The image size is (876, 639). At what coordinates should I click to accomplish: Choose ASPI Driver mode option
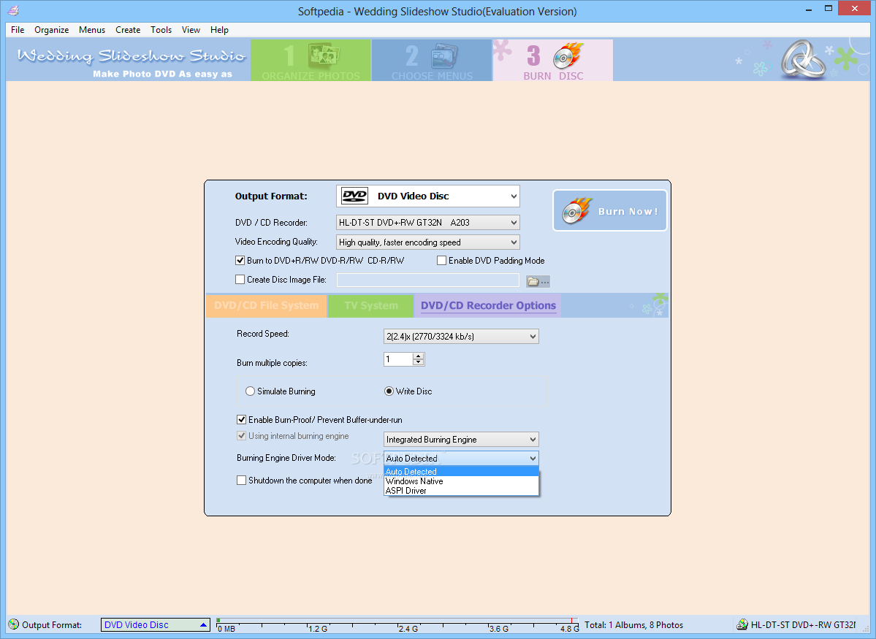click(461, 491)
